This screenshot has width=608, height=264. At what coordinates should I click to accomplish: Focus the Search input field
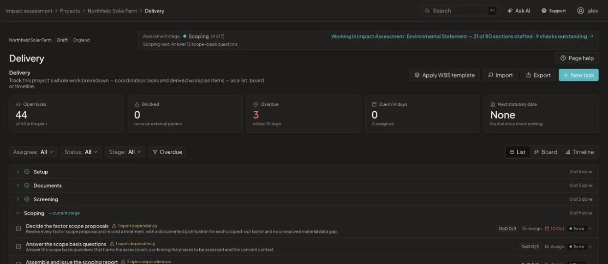click(x=459, y=11)
